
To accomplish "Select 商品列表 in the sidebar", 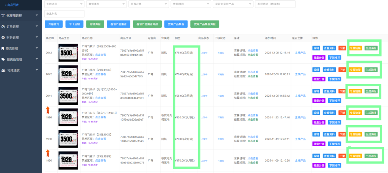I will [x=13, y=5].
